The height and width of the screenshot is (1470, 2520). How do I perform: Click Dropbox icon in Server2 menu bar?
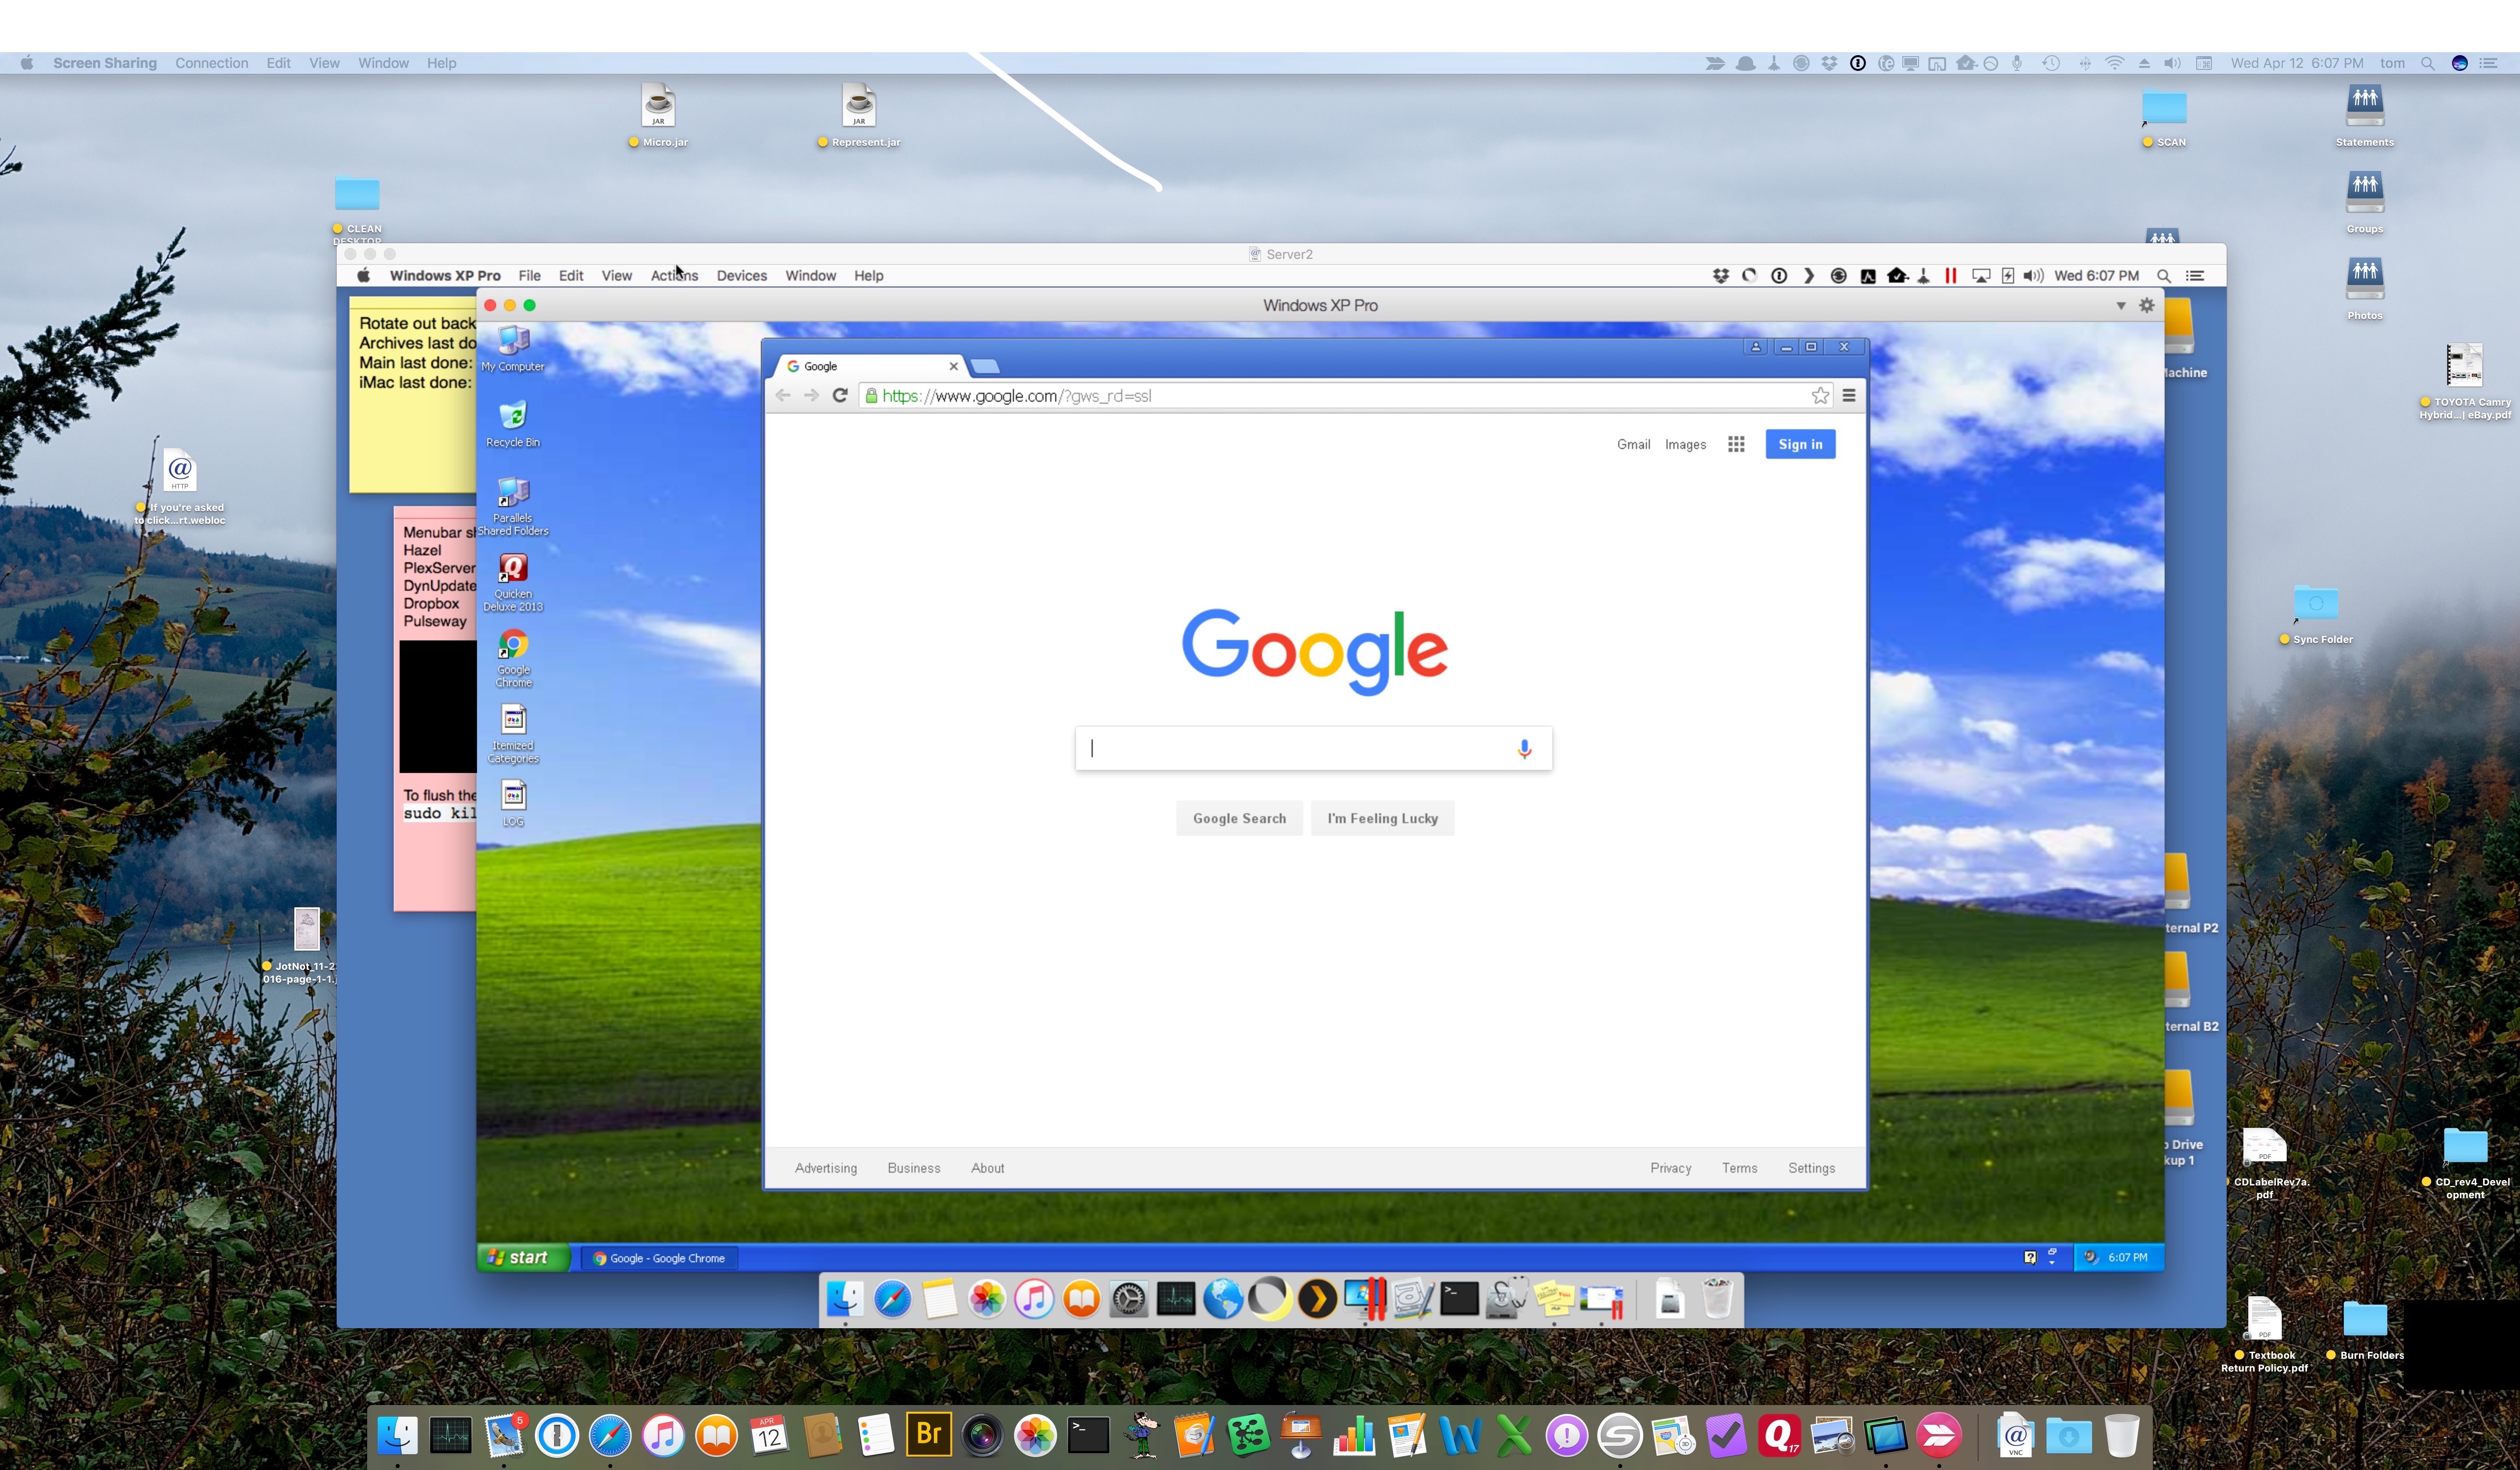(1721, 276)
